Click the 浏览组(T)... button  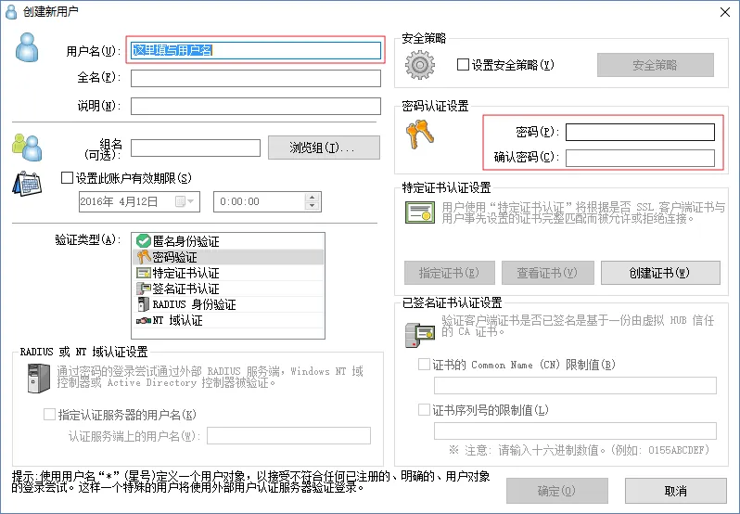(x=324, y=148)
